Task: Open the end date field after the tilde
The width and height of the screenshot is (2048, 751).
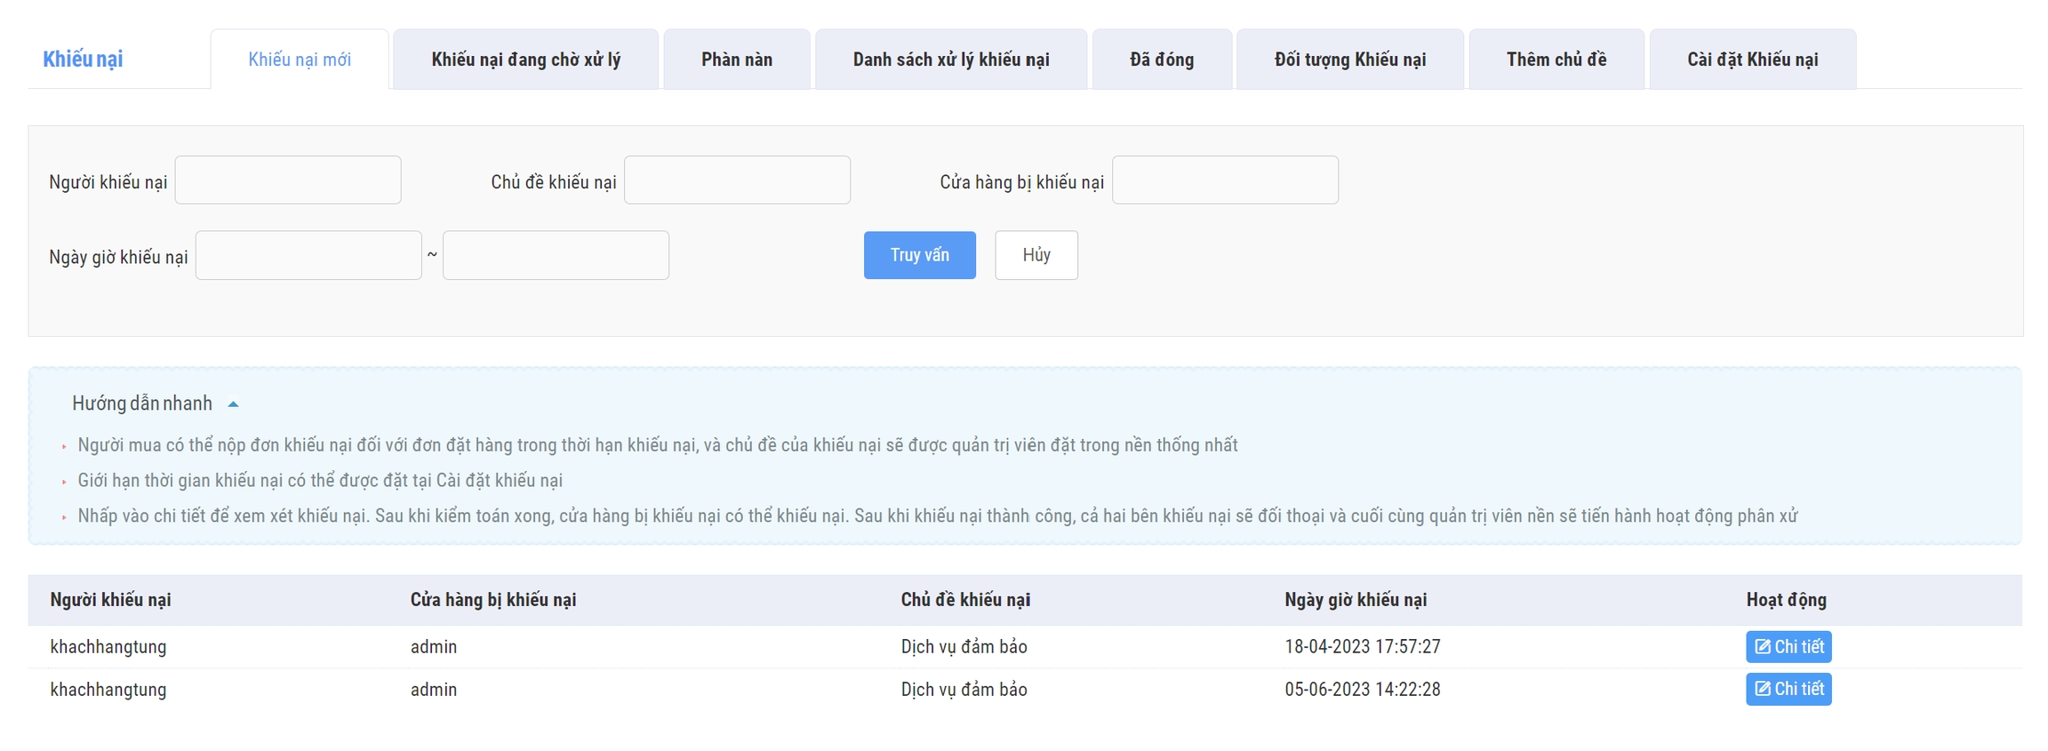Action: [x=556, y=256]
